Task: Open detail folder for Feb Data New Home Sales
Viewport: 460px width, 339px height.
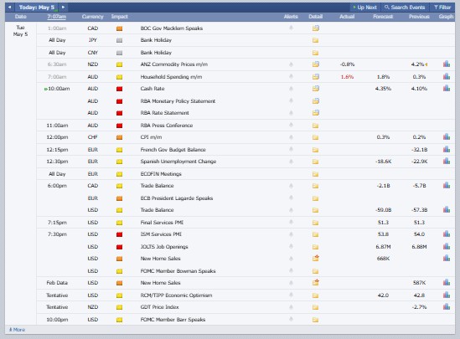Action: (x=316, y=282)
